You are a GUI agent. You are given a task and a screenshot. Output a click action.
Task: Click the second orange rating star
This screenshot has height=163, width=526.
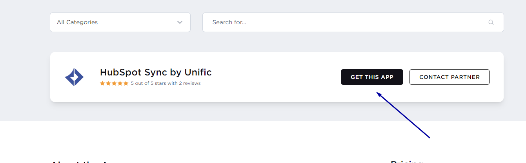tap(108, 83)
